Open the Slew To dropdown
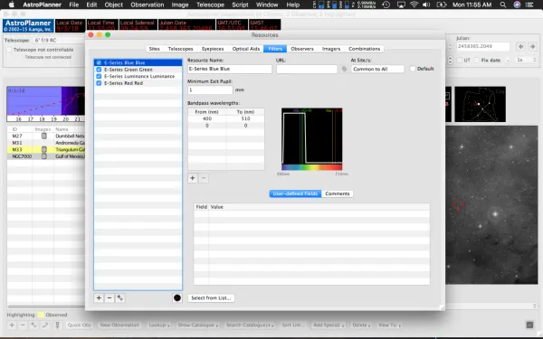The height and width of the screenshot is (339, 543). click(389, 325)
